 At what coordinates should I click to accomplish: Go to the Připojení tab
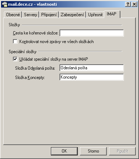tap(49, 15)
